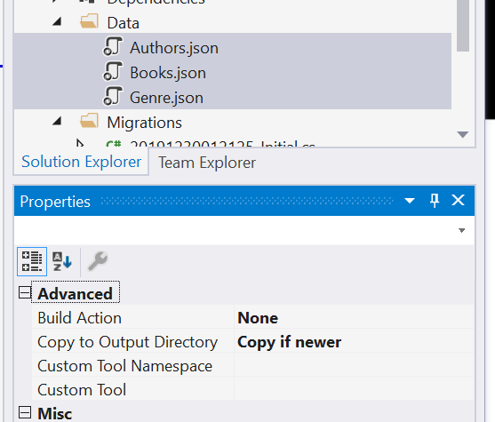Image resolution: width=495 pixels, height=422 pixels.
Task: Close the Properties panel
Action: point(458,200)
